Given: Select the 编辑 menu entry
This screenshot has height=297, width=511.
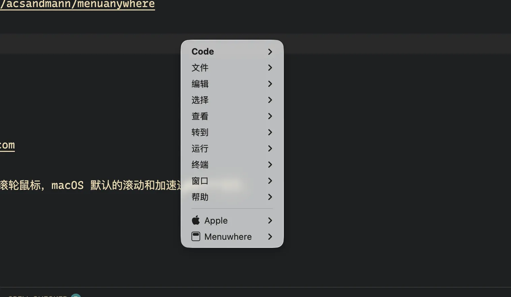Looking at the screenshot, I should point(200,84).
